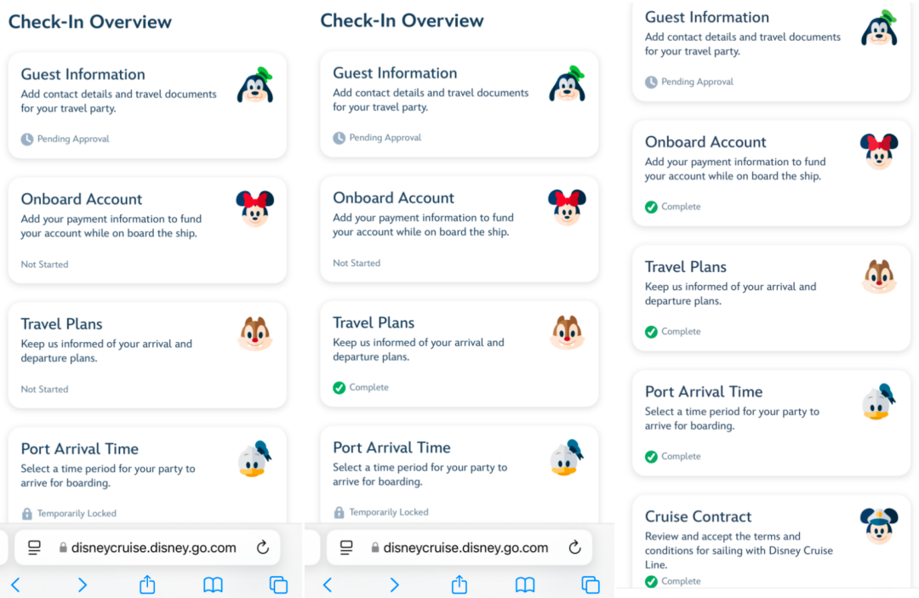Open Safari share sheet in middle screenshot
Viewport: 919px width, 598px height.
tap(459, 584)
